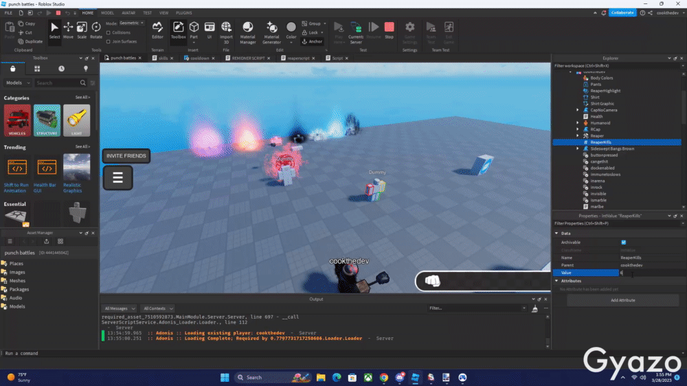Activate the Move tool
Screen dimensions: 687x386
click(x=68, y=31)
